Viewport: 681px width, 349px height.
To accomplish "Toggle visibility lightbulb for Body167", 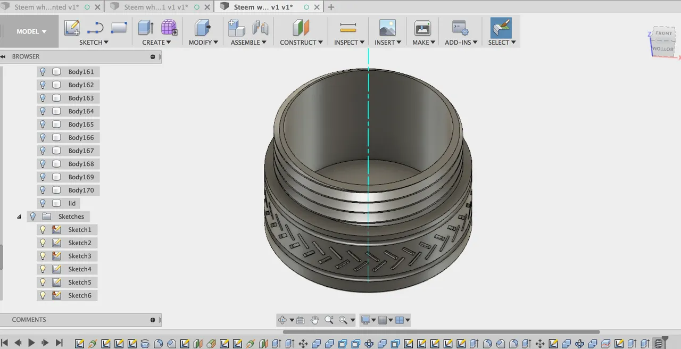I will [x=43, y=151].
